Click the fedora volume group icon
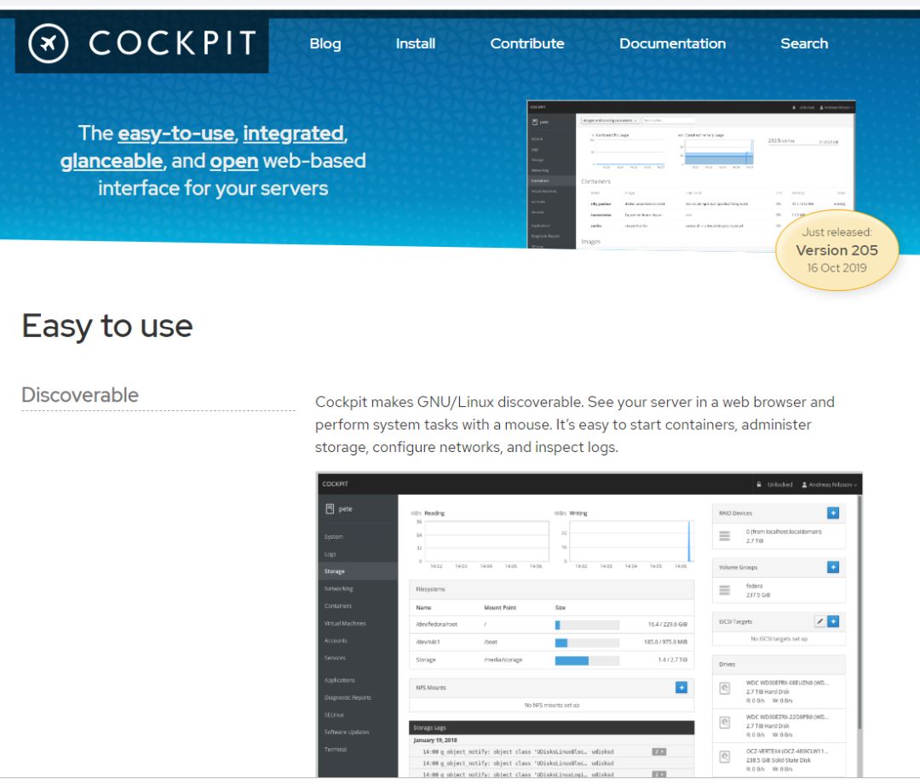 725,591
